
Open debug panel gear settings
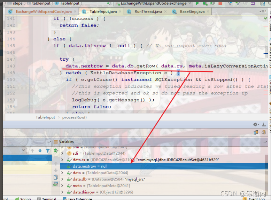tap(256, 124)
